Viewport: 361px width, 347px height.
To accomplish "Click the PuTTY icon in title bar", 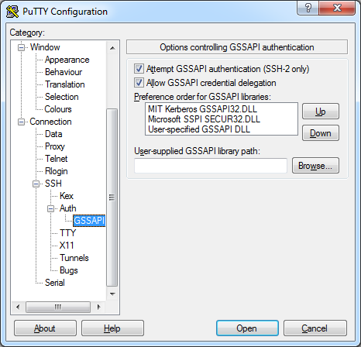I will pos(12,12).
